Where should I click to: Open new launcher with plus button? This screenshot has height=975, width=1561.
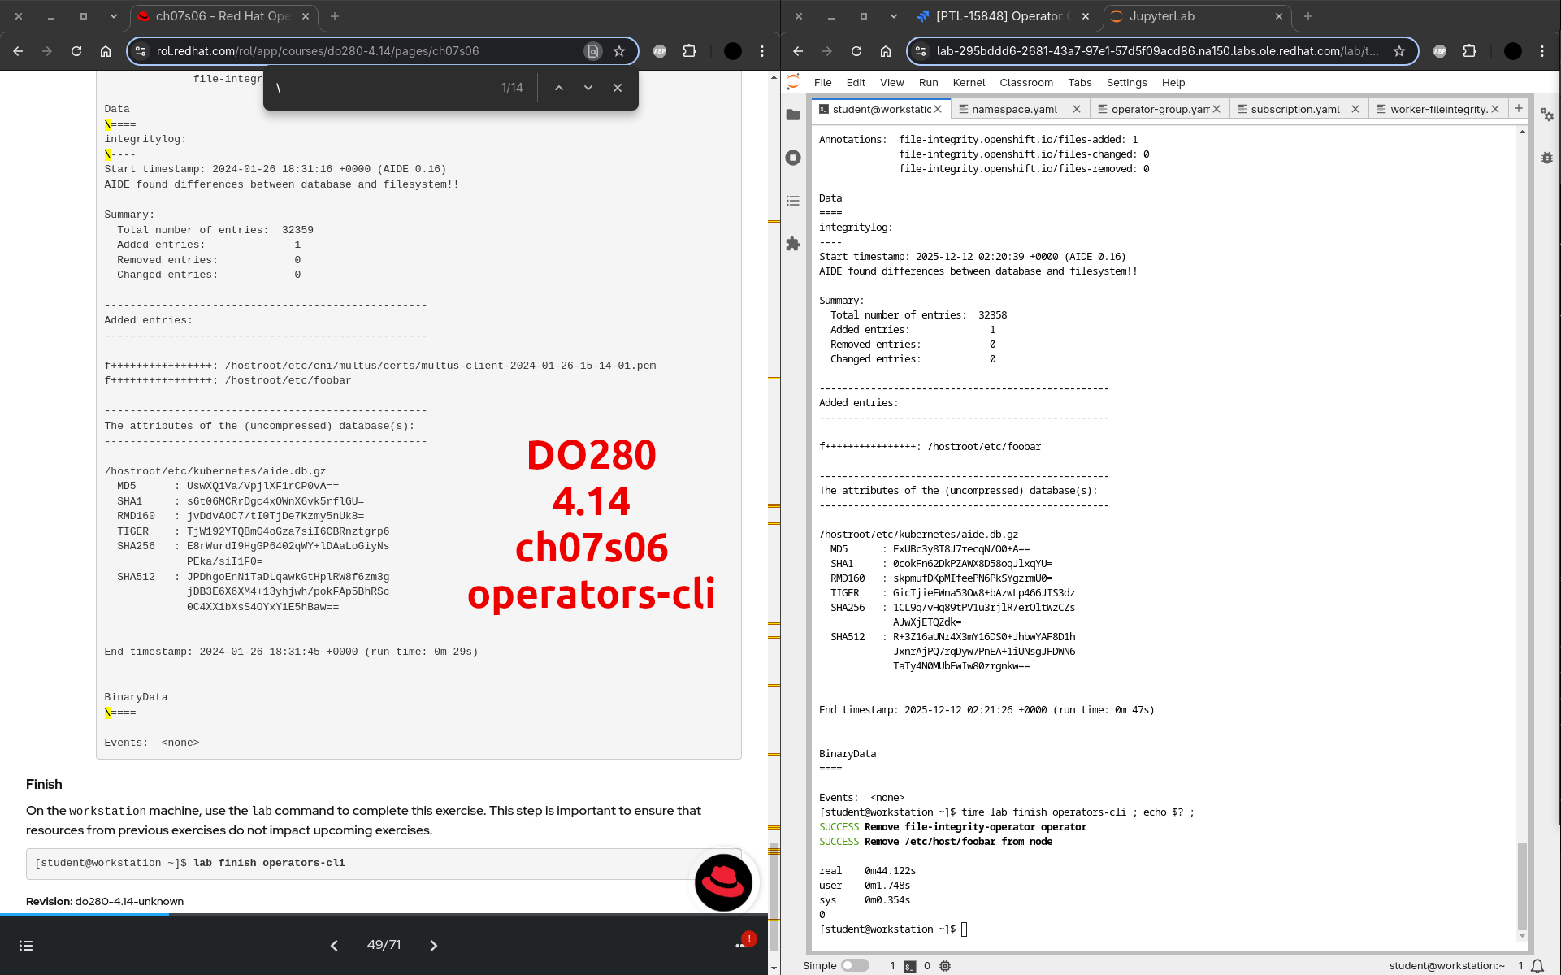[1518, 108]
